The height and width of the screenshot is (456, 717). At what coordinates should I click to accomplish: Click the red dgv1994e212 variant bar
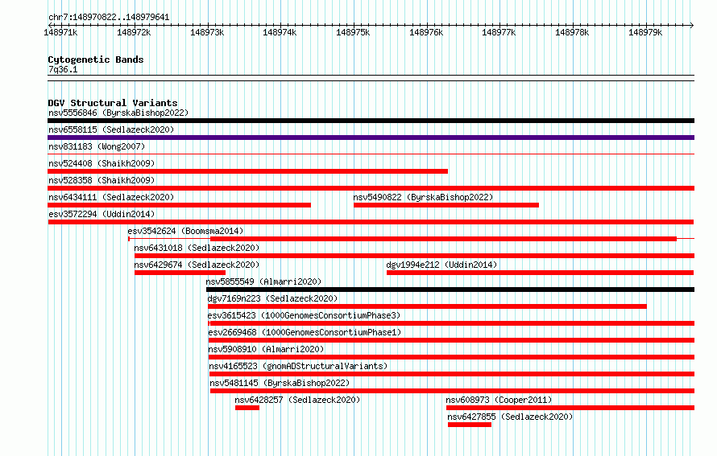(x=540, y=273)
